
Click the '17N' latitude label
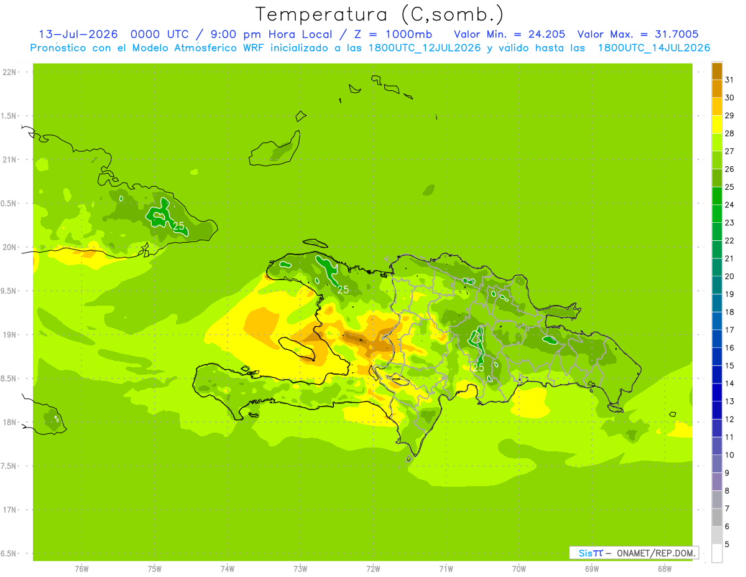10,510
